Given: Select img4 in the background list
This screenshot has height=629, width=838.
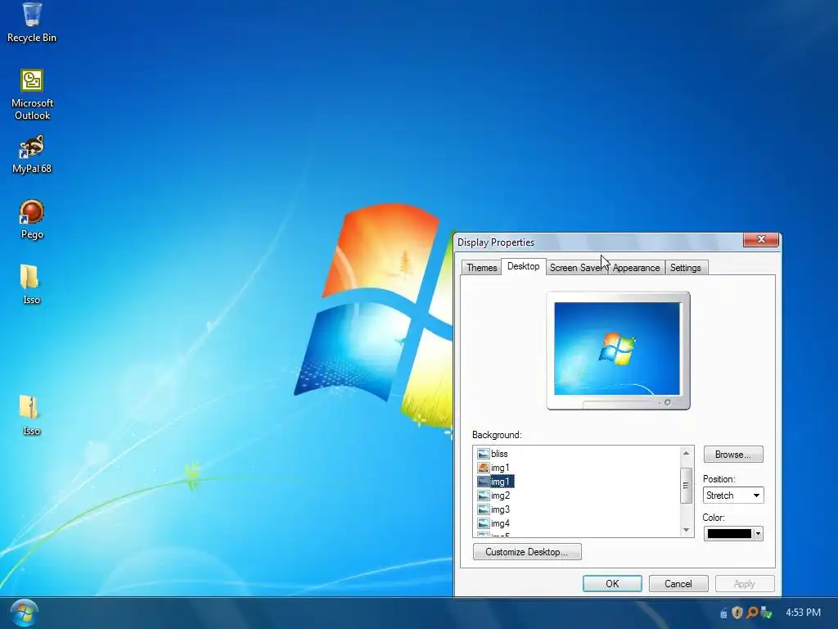Looking at the screenshot, I should [493, 523].
